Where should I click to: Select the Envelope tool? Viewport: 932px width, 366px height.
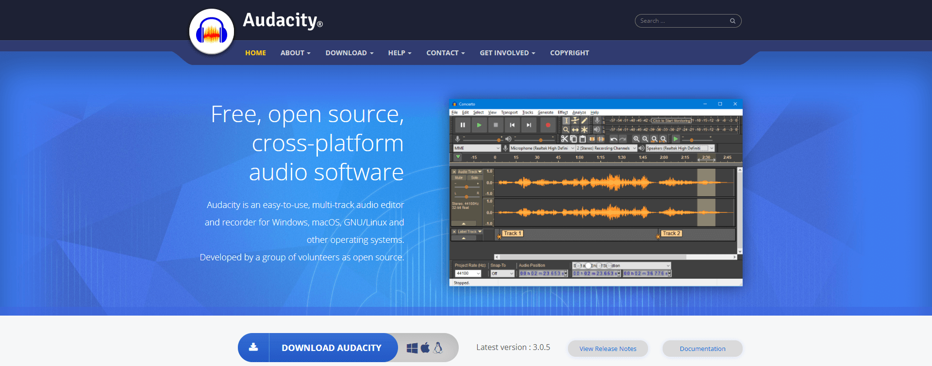coord(575,121)
